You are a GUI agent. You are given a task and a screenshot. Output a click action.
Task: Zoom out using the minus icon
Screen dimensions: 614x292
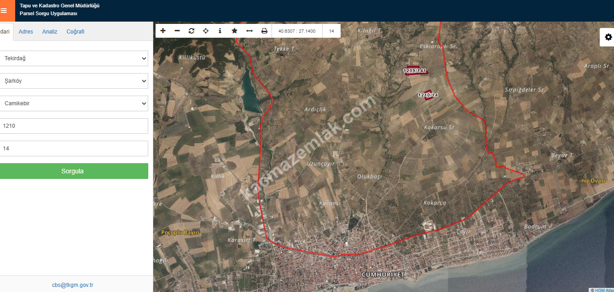(177, 31)
